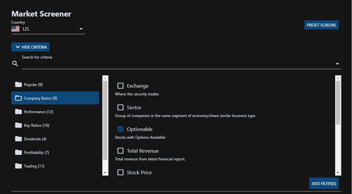352x194 pixels.
Task: Expand the search criteria dropdown arrow
Action: pyautogui.click(x=337, y=64)
